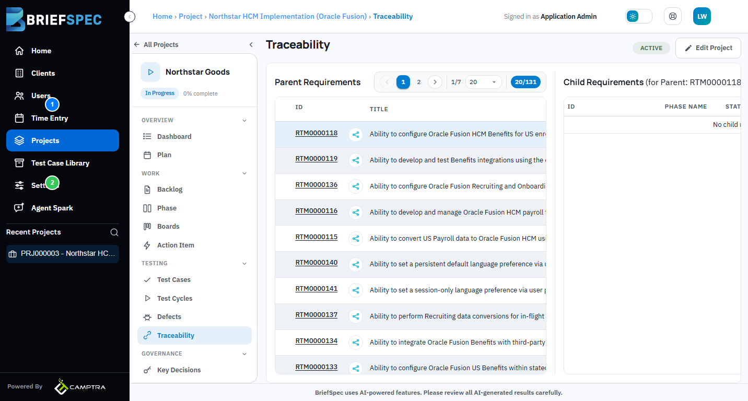Click the Northstar Goods play icon
748x401 pixels.
(150, 72)
